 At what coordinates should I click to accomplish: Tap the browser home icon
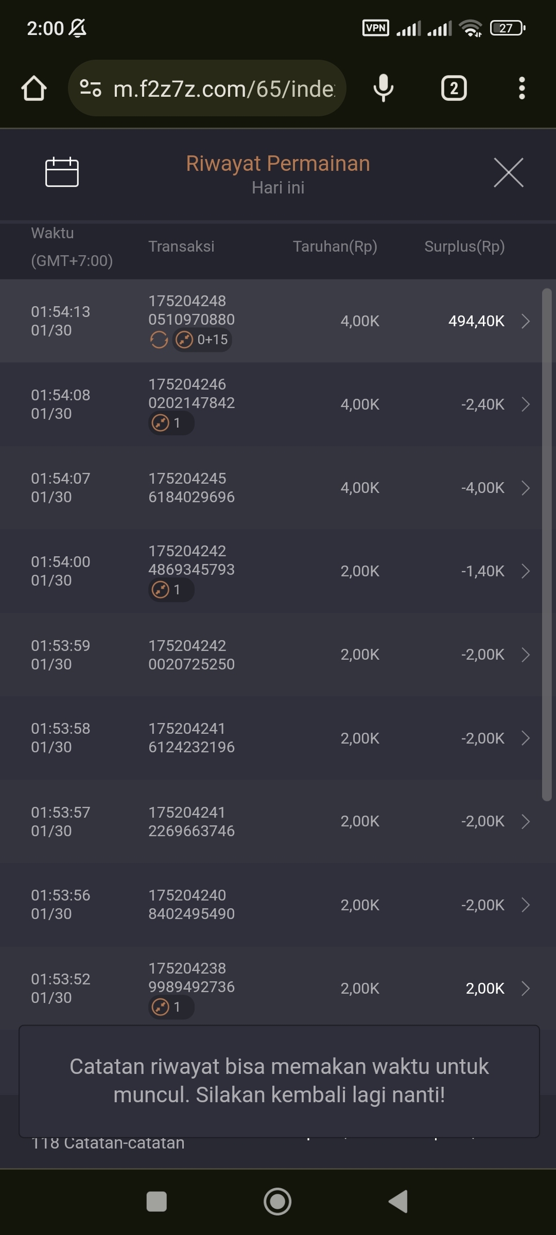pyautogui.click(x=34, y=89)
